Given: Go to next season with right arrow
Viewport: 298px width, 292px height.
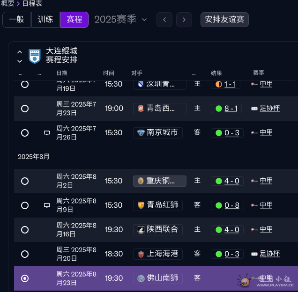Looking at the screenshot, I should [x=184, y=20].
